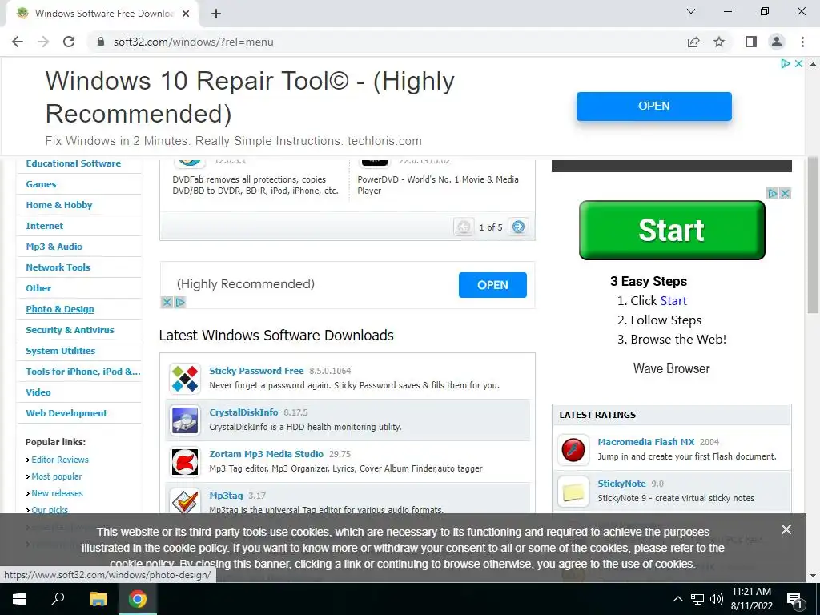Open the Windows Start menu
Screen dimensions: 820x615
point(19,599)
